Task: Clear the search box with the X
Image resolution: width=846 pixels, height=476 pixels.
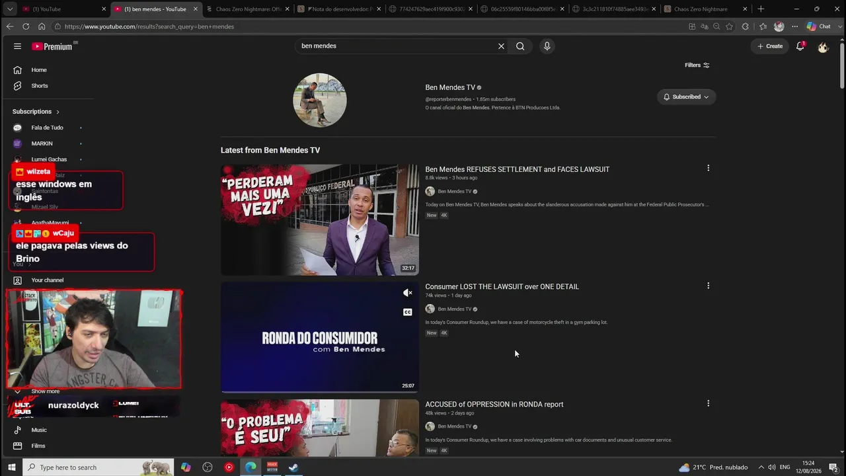Action: [501, 46]
